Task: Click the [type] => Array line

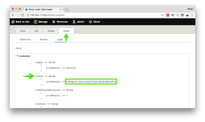Action: [45, 62]
